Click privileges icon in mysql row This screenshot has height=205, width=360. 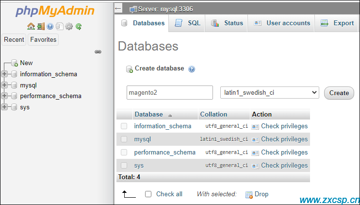tap(255, 140)
